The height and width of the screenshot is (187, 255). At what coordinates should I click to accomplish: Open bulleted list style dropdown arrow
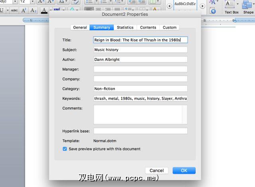tap(96, 2)
